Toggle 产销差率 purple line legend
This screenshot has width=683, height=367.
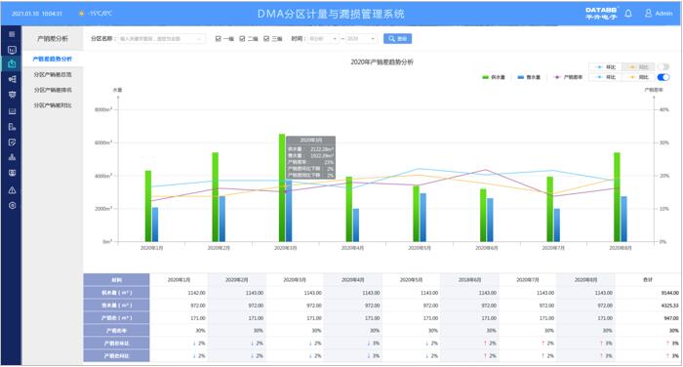click(x=568, y=77)
